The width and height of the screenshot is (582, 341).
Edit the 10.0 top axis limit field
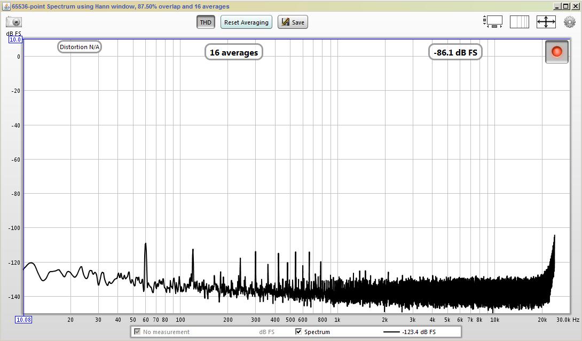click(15, 39)
